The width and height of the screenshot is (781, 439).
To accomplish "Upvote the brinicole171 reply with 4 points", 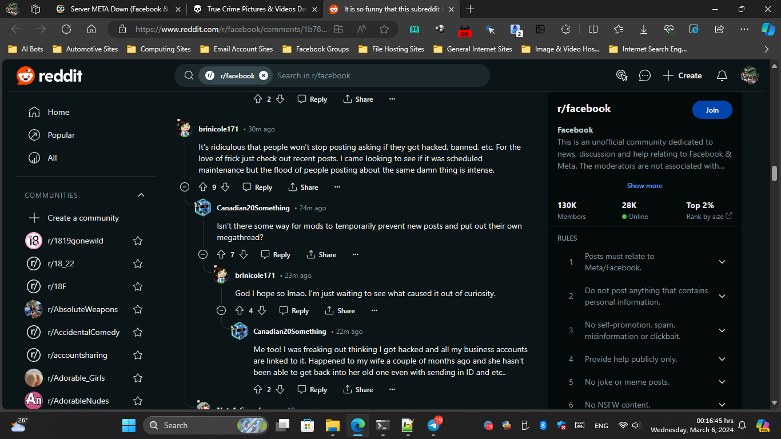I will 240,310.
